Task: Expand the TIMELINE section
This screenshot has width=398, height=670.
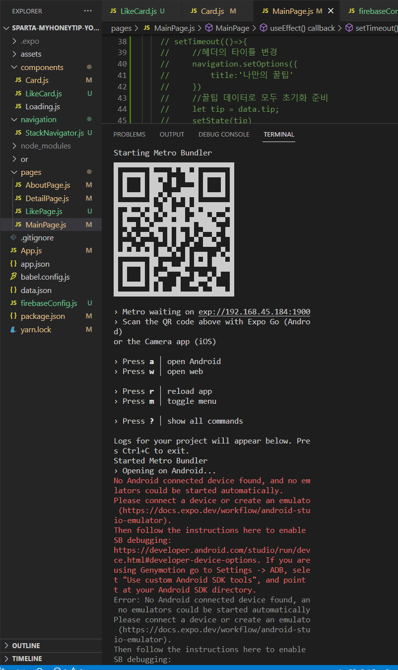Action: click(51, 659)
